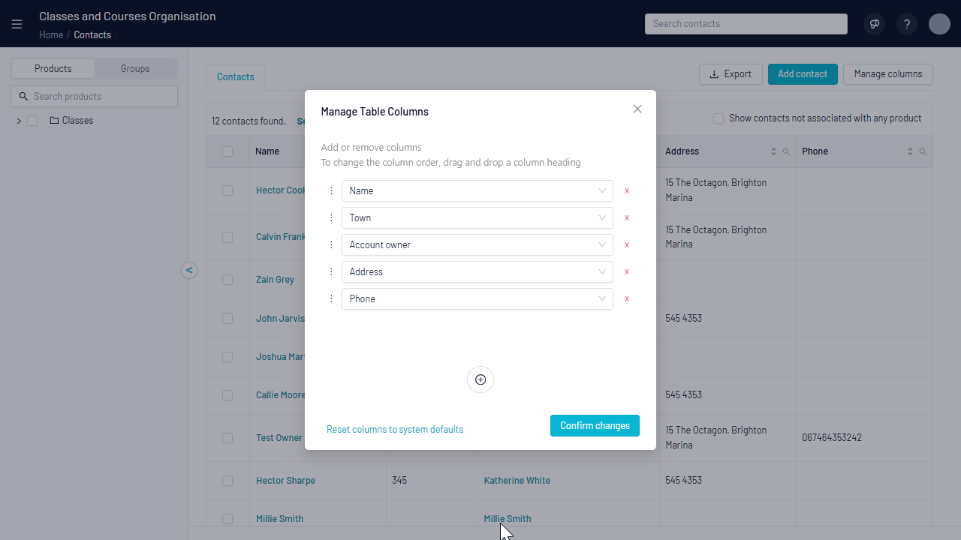The image size is (961, 540).
Task: Open the hamburger navigation menu
Action: point(17,23)
